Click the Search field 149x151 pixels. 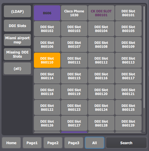[x=126, y=143]
